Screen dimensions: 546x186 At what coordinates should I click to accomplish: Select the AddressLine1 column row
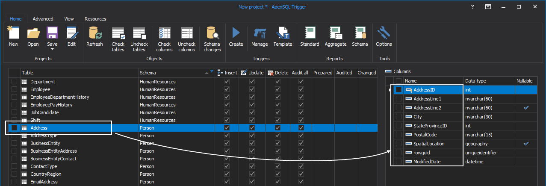[461, 99]
